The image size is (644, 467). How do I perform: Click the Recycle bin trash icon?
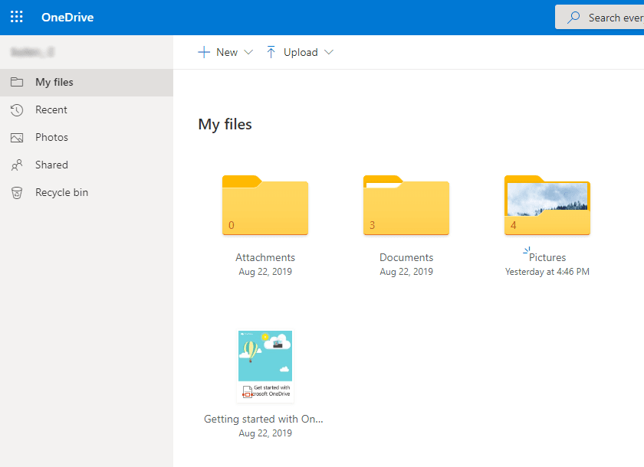[x=17, y=192]
